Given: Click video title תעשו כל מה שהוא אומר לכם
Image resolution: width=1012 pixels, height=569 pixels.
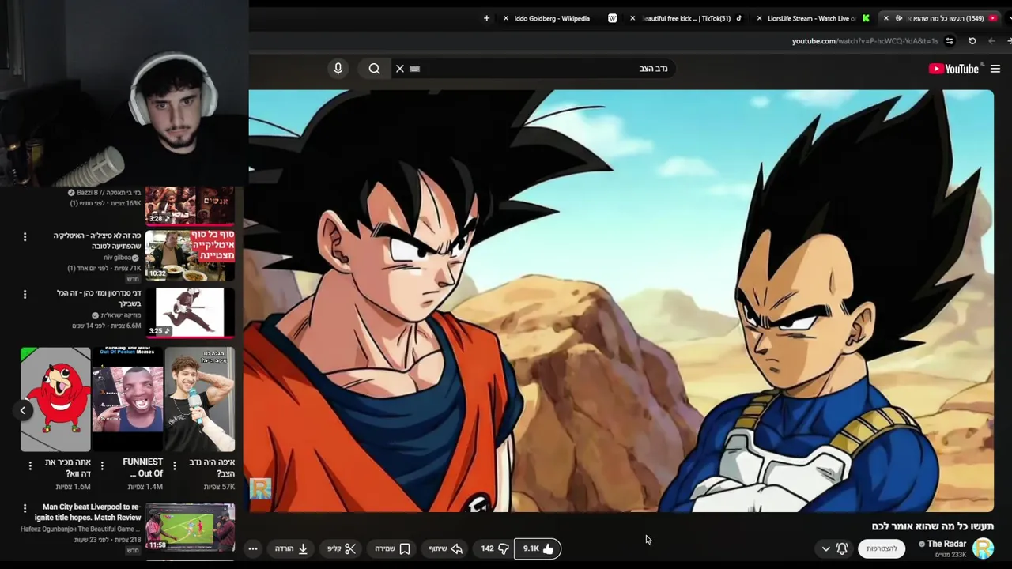Looking at the screenshot, I should (933, 526).
